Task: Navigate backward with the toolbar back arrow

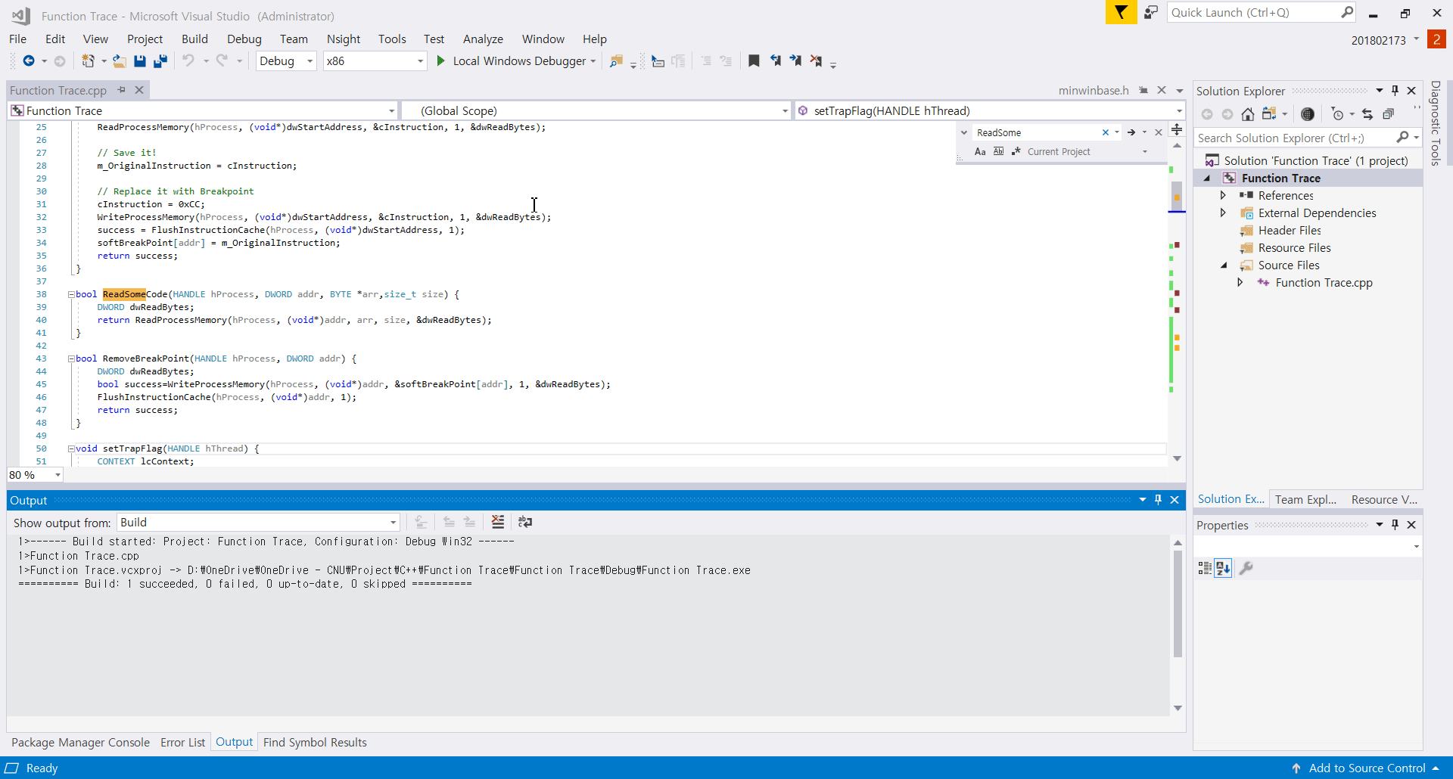Action: coord(29,61)
